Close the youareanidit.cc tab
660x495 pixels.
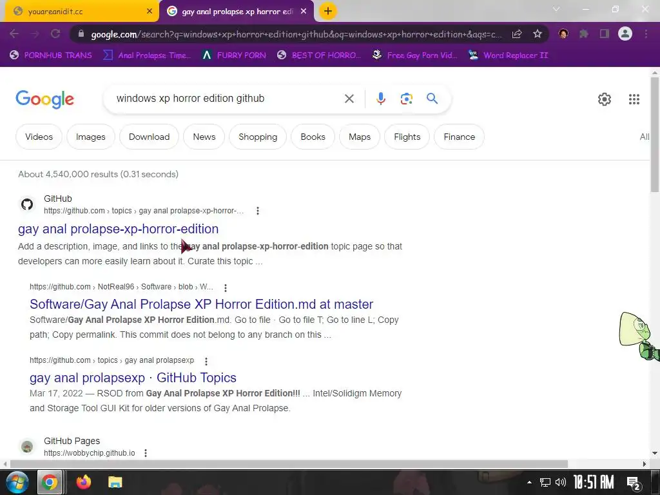tap(150, 12)
